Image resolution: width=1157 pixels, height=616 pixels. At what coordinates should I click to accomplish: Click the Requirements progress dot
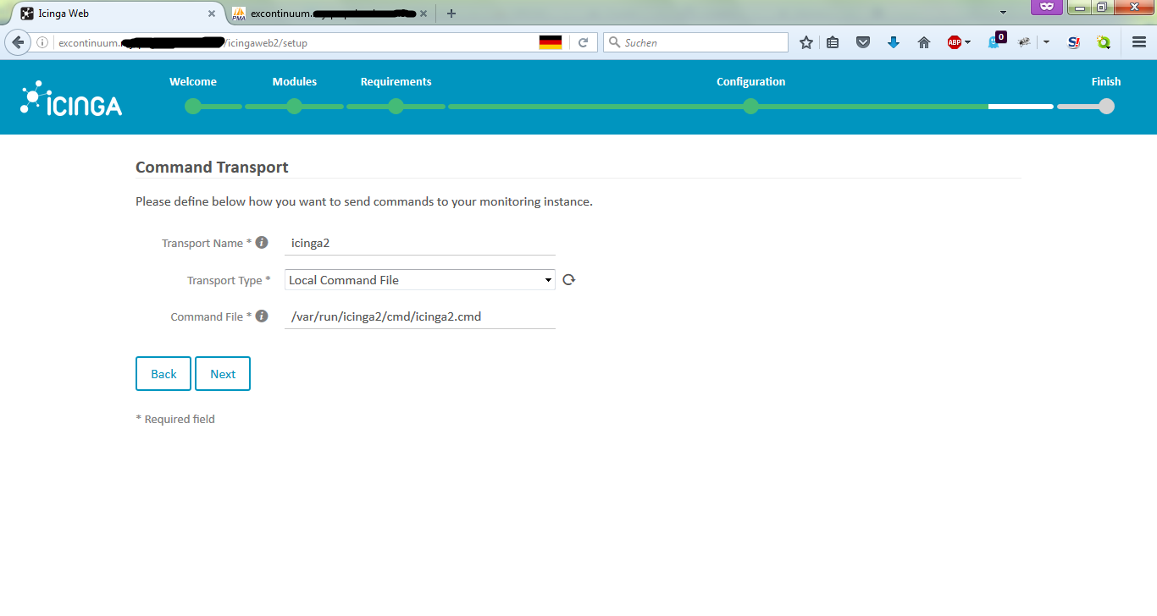(x=396, y=107)
